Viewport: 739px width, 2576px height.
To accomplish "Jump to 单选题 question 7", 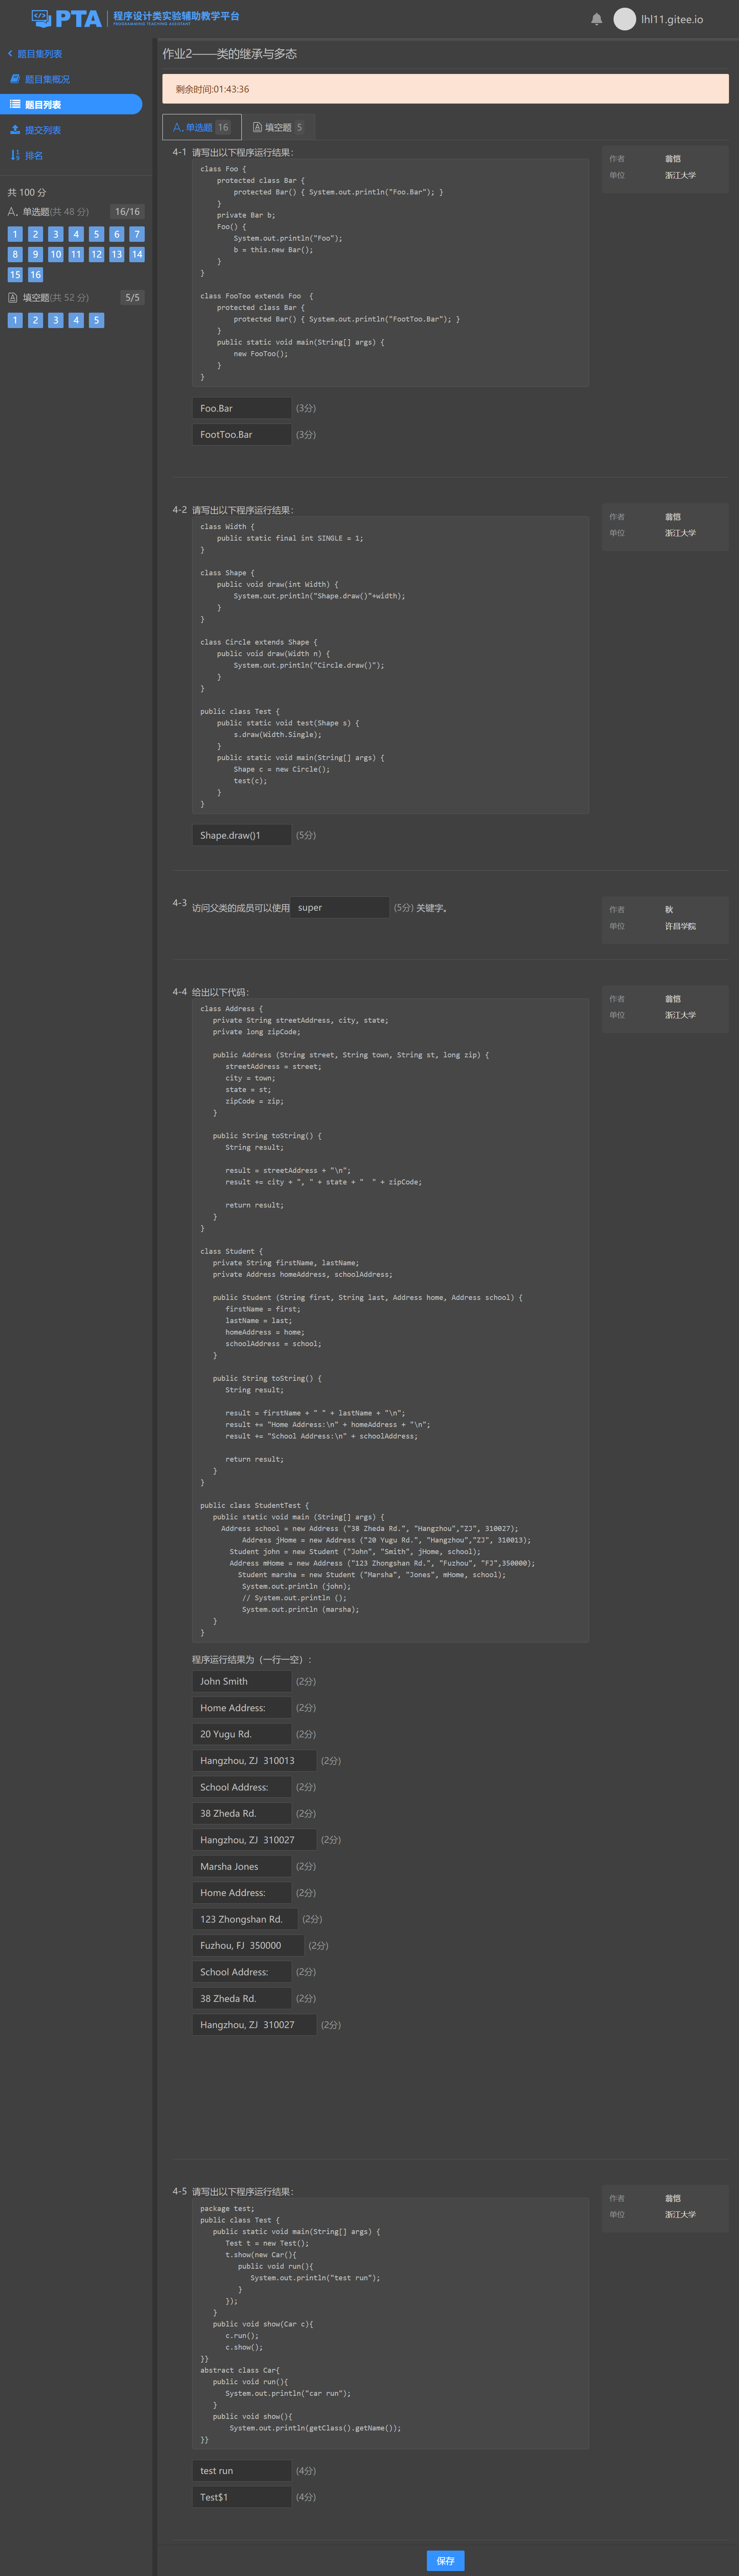I will tap(137, 234).
